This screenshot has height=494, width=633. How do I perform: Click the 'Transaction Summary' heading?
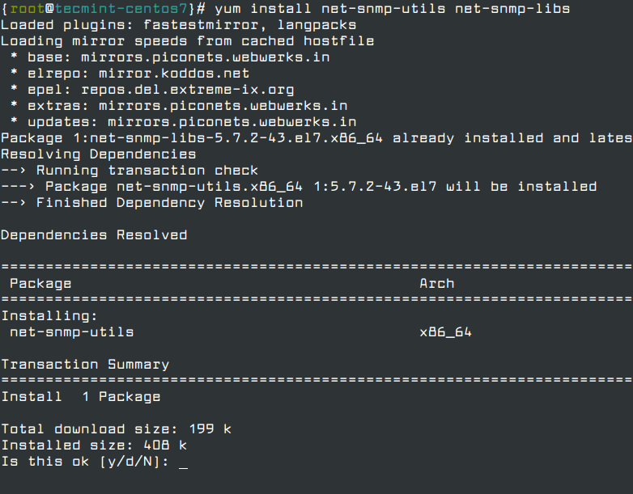coord(85,365)
